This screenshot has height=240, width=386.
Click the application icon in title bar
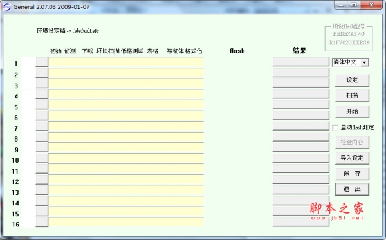(6, 6)
